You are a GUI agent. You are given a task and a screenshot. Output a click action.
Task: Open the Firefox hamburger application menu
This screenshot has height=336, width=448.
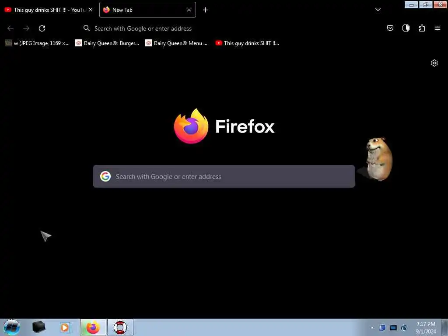[437, 28]
